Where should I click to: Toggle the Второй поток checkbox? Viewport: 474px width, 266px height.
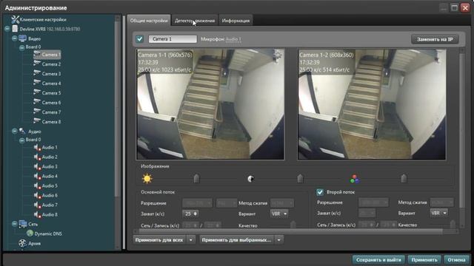point(319,192)
